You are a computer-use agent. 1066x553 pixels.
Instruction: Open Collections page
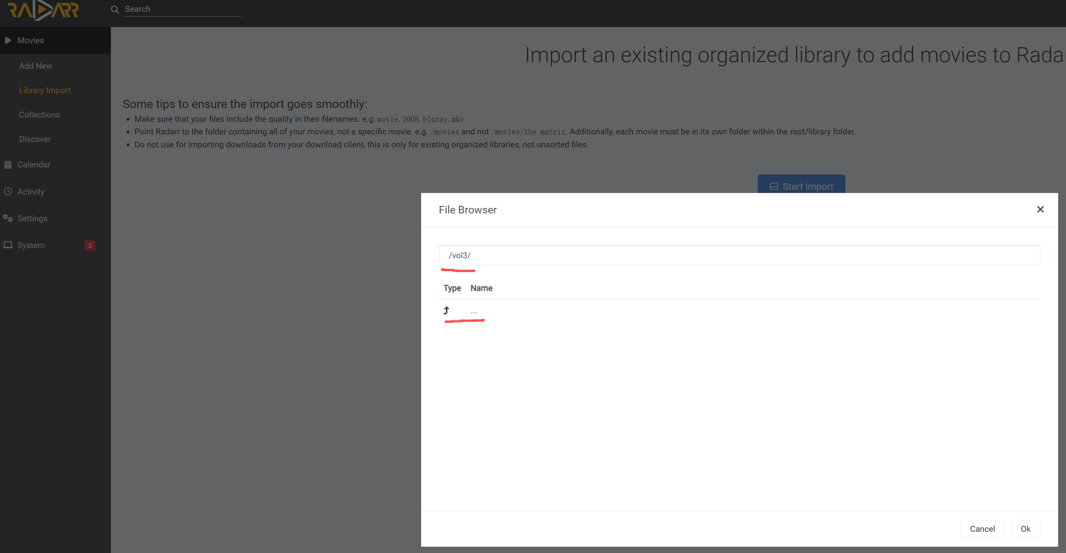coord(39,115)
